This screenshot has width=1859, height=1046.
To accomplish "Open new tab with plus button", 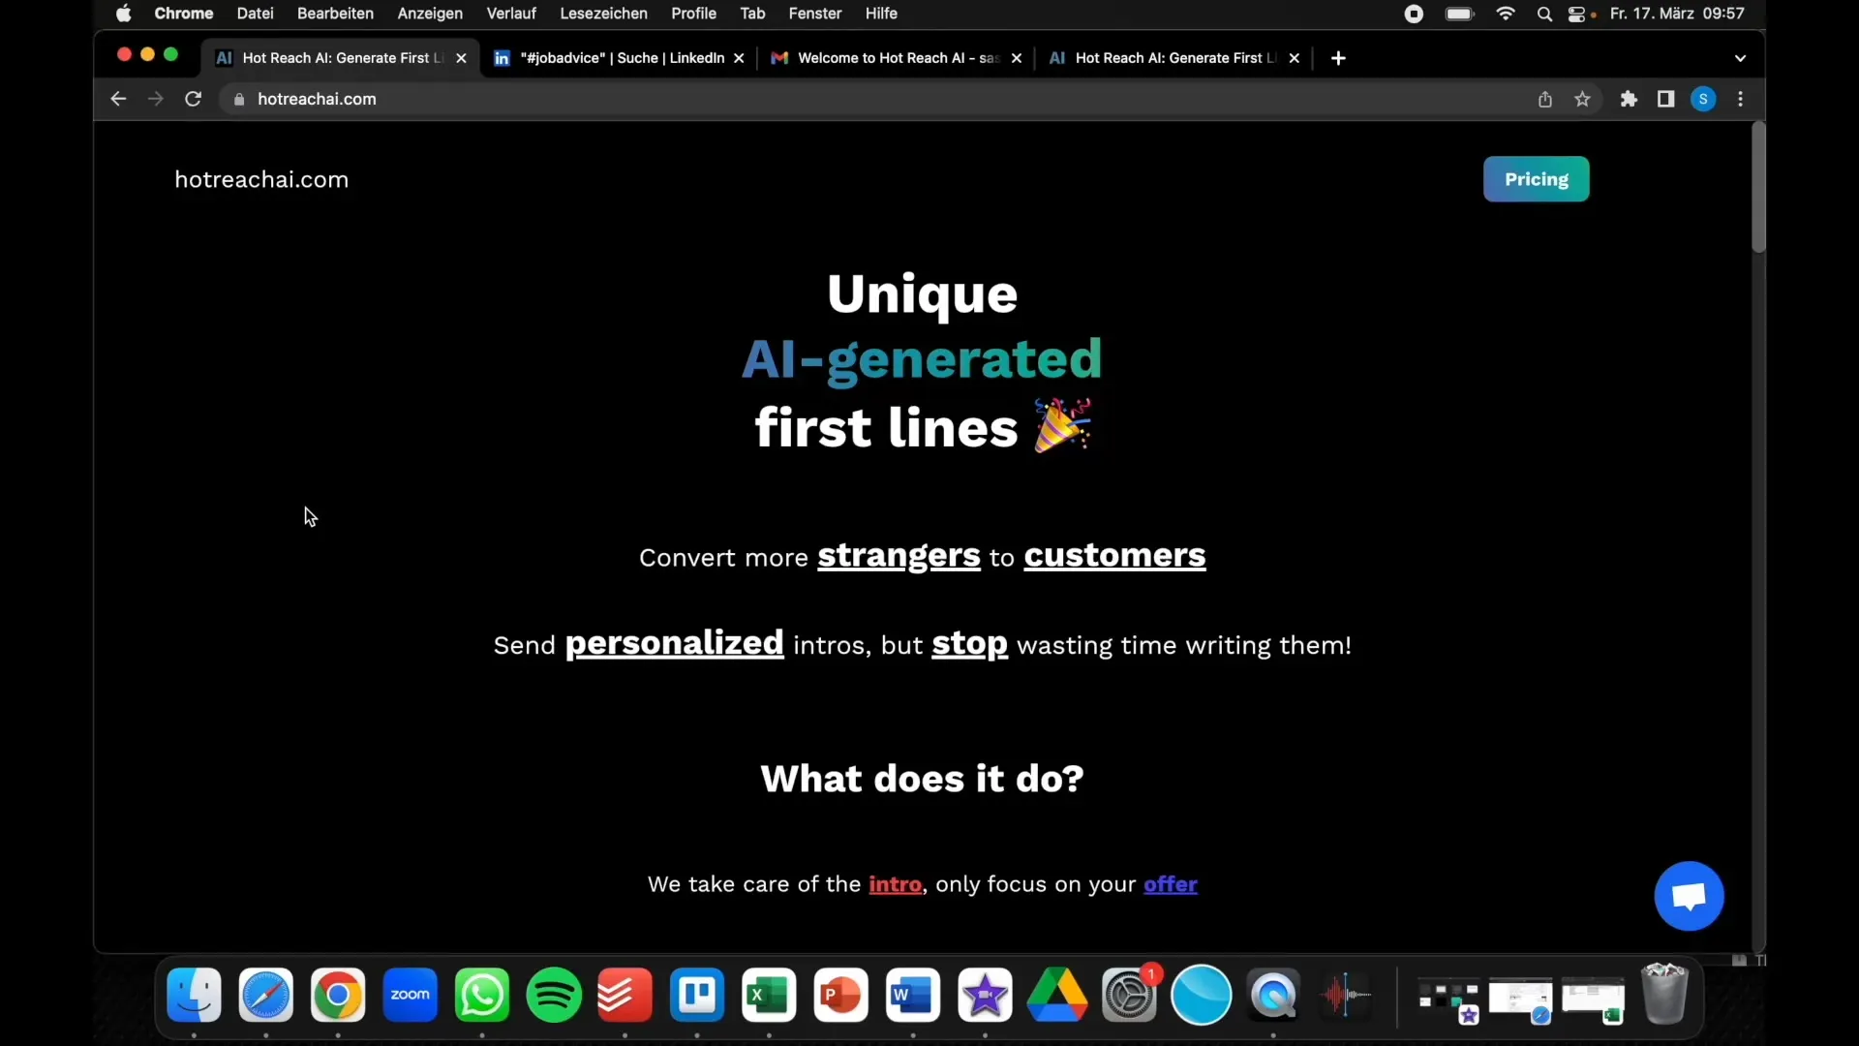I will point(1337,57).
